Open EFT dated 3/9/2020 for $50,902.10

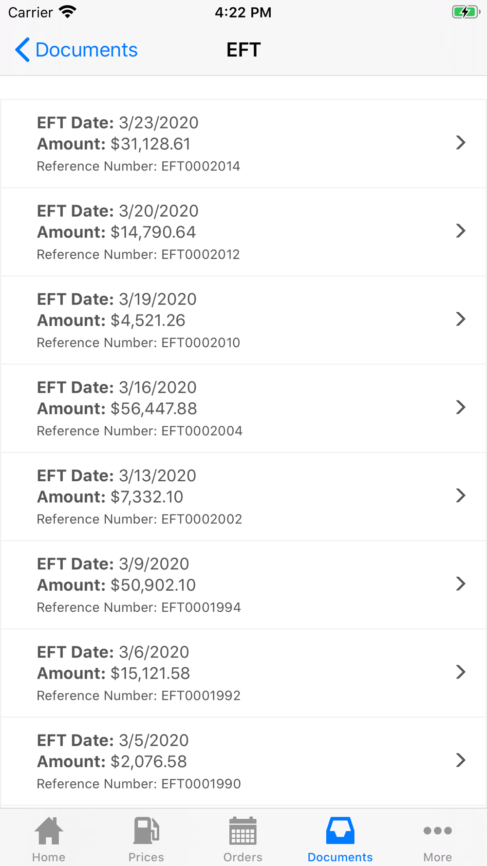[243, 584]
